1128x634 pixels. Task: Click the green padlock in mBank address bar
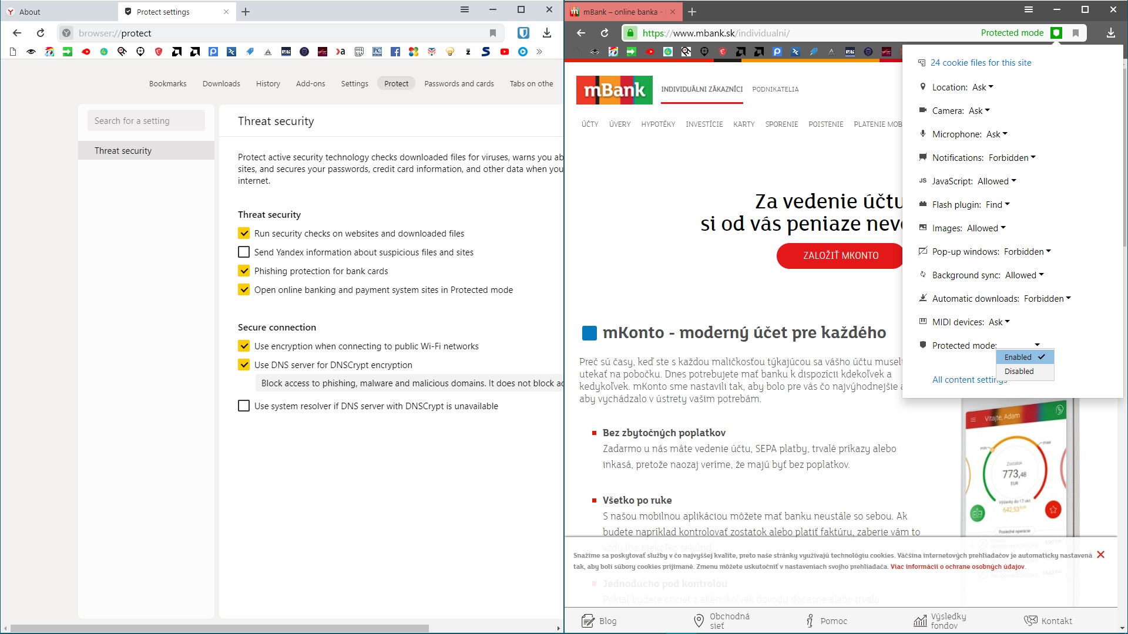(x=630, y=33)
